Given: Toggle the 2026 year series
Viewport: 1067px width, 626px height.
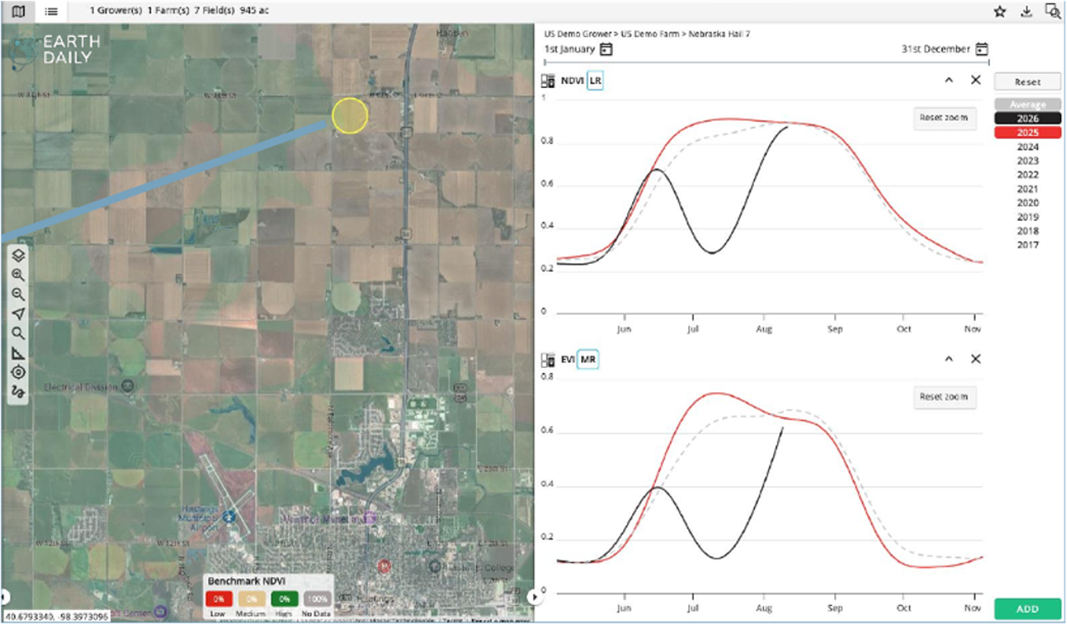Looking at the screenshot, I should (x=1027, y=118).
